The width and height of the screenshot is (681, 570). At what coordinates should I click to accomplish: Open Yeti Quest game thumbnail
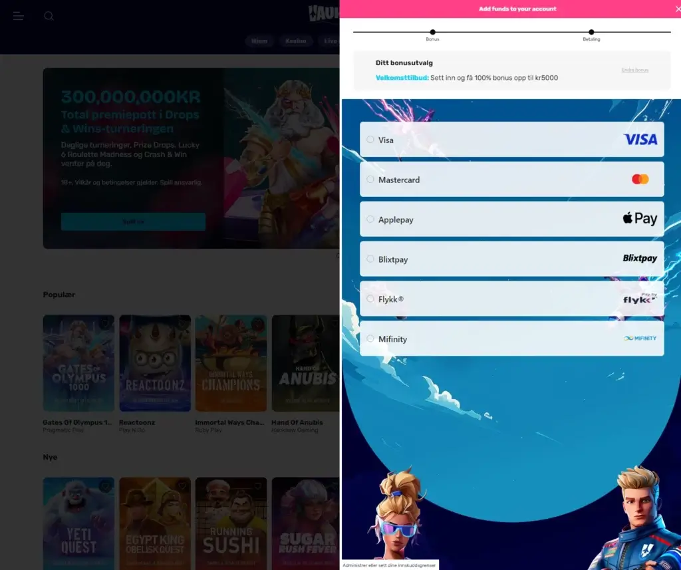[x=78, y=523]
